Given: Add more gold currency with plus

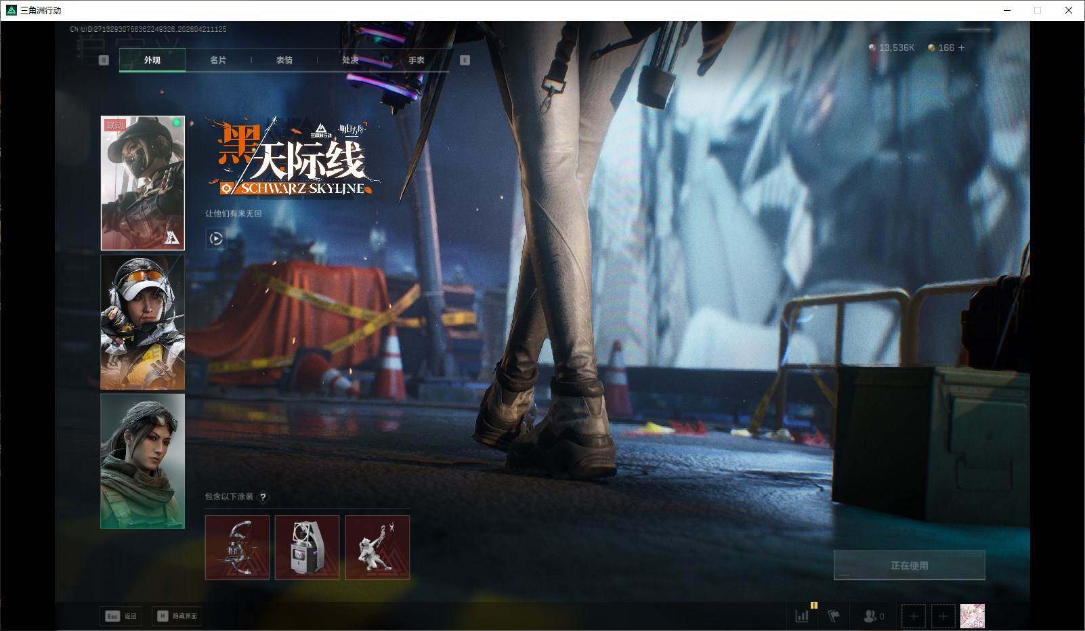Looking at the screenshot, I should tap(961, 47).
